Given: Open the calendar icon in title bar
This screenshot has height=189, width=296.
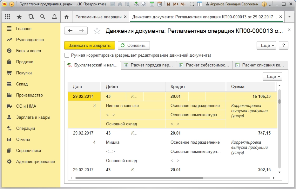Looking at the screenshot, I should pyautogui.click(x=159, y=4).
